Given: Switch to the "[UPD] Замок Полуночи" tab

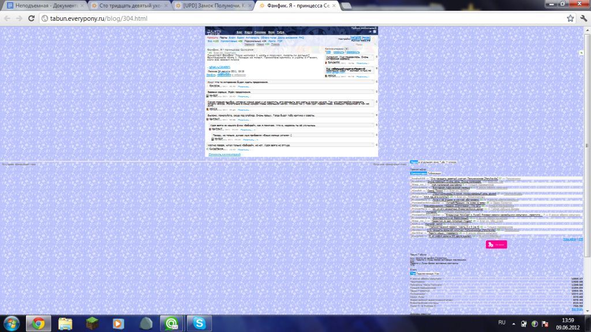Looking at the screenshot, I should (x=213, y=6).
